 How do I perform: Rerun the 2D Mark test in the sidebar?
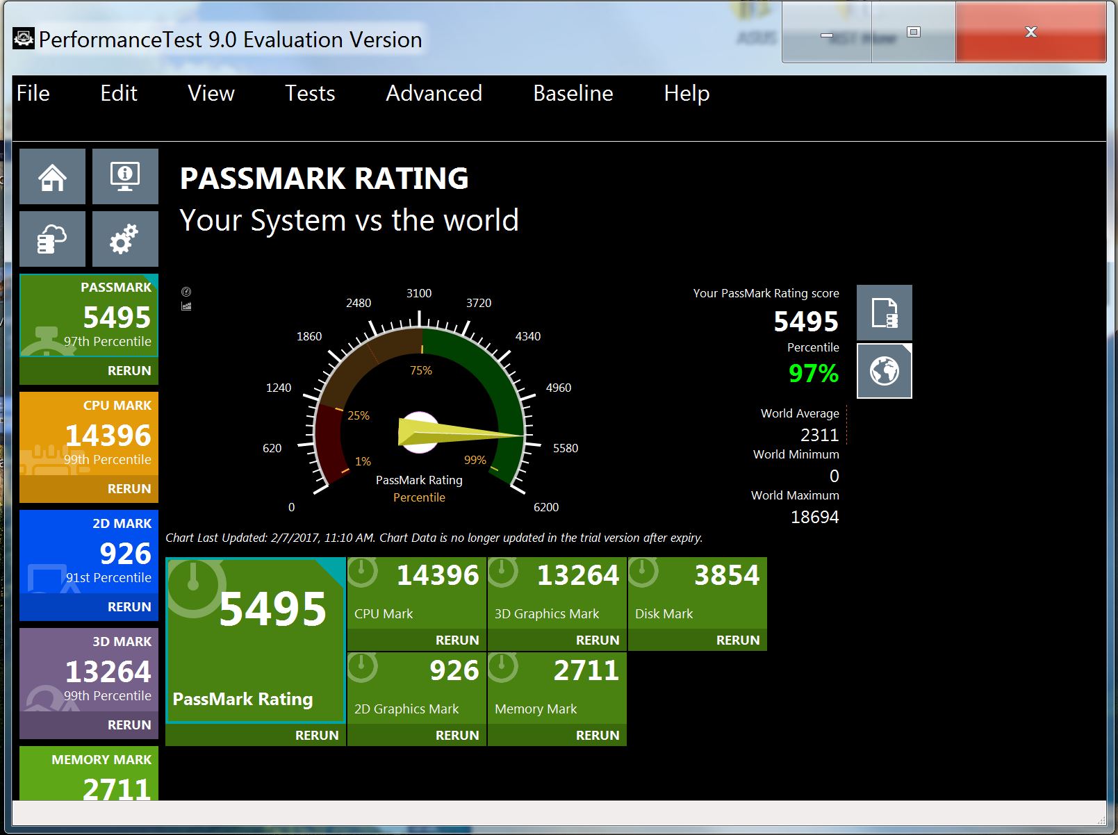click(x=89, y=607)
